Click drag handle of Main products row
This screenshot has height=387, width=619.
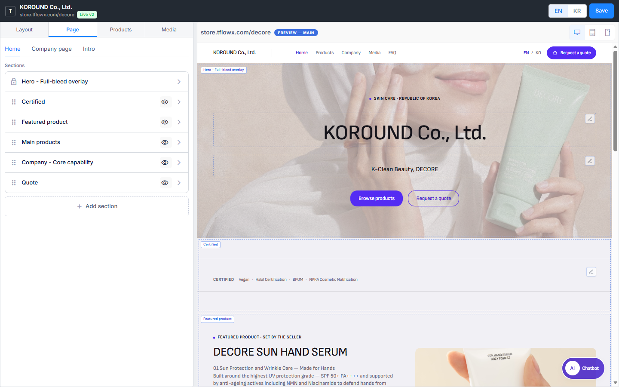click(14, 142)
